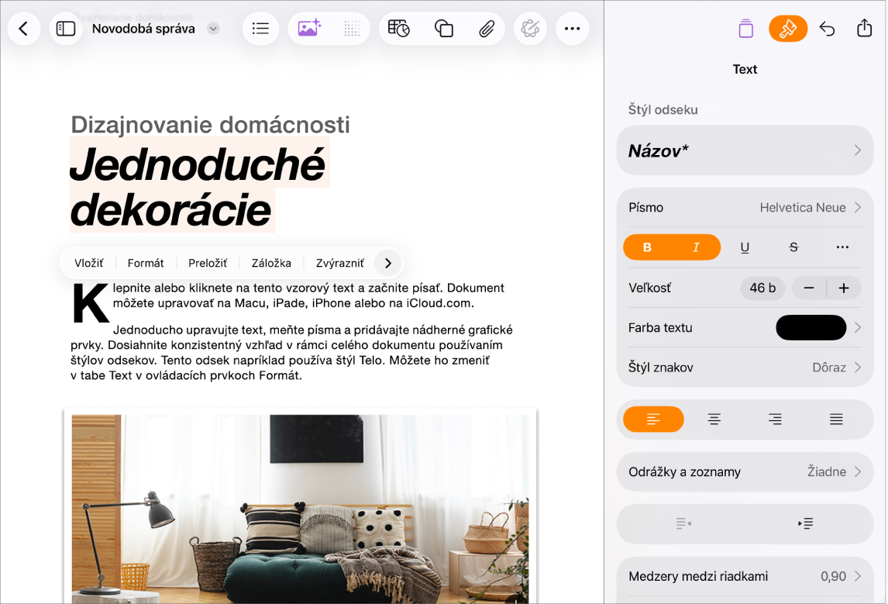Insert a shape from the toolbar

coord(443,29)
